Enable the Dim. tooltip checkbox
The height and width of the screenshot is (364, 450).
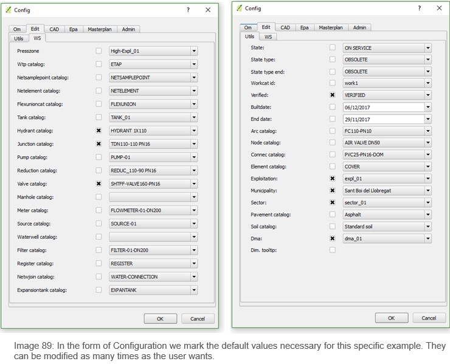pos(332,250)
